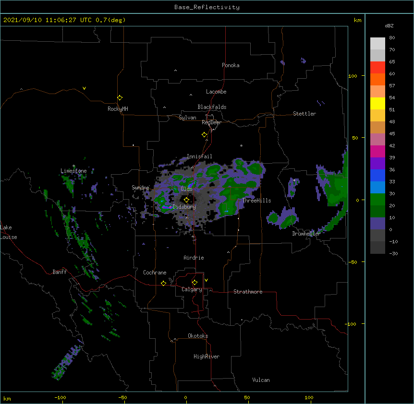Screen dimensions: 414x404
Task: Click the pink high-reflectivity echo core west of Didsbury
Action: 167,207
